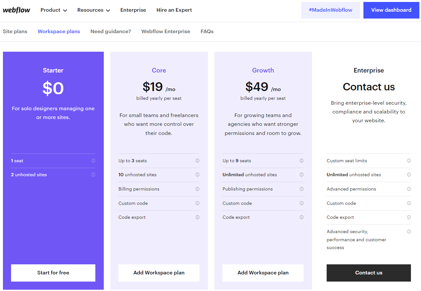Open the Enterprise nav link
The width and height of the screenshot is (421, 291).
coord(133,10)
